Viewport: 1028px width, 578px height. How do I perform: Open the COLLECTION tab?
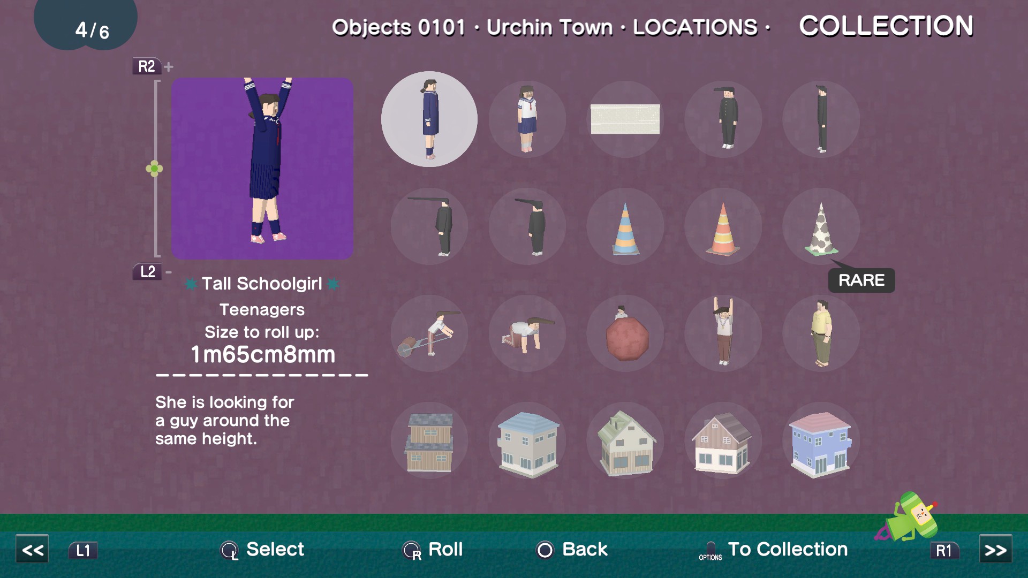[886, 26]
